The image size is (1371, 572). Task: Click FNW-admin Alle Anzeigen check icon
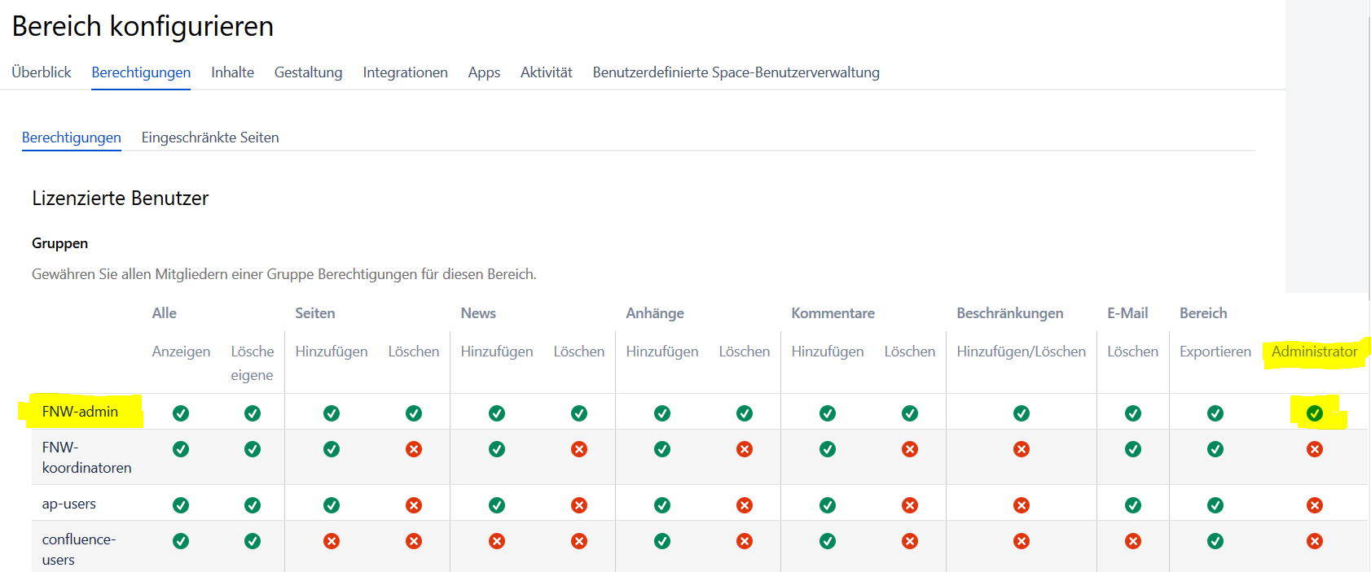[181, 413]
